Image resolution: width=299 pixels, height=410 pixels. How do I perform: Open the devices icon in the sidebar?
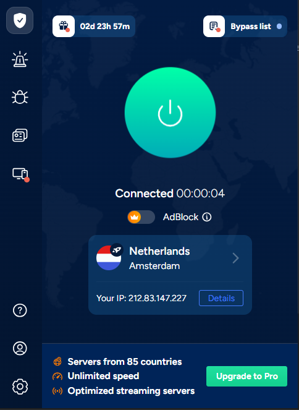click(20, 174)
